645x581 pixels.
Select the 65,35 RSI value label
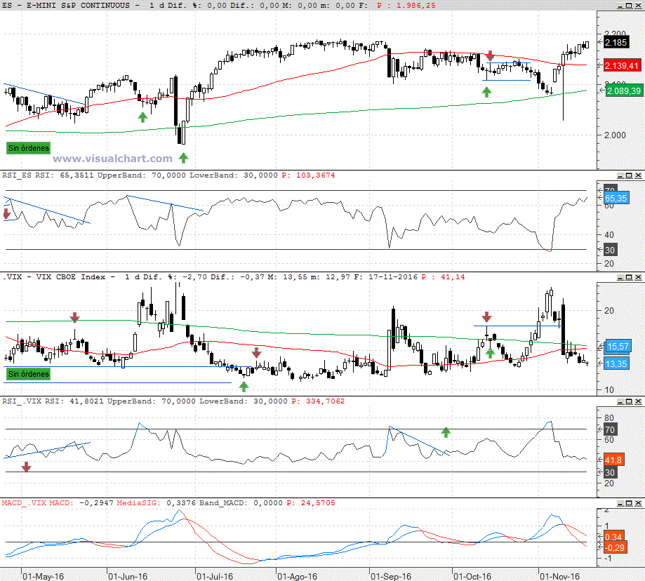tap(616, 198)
